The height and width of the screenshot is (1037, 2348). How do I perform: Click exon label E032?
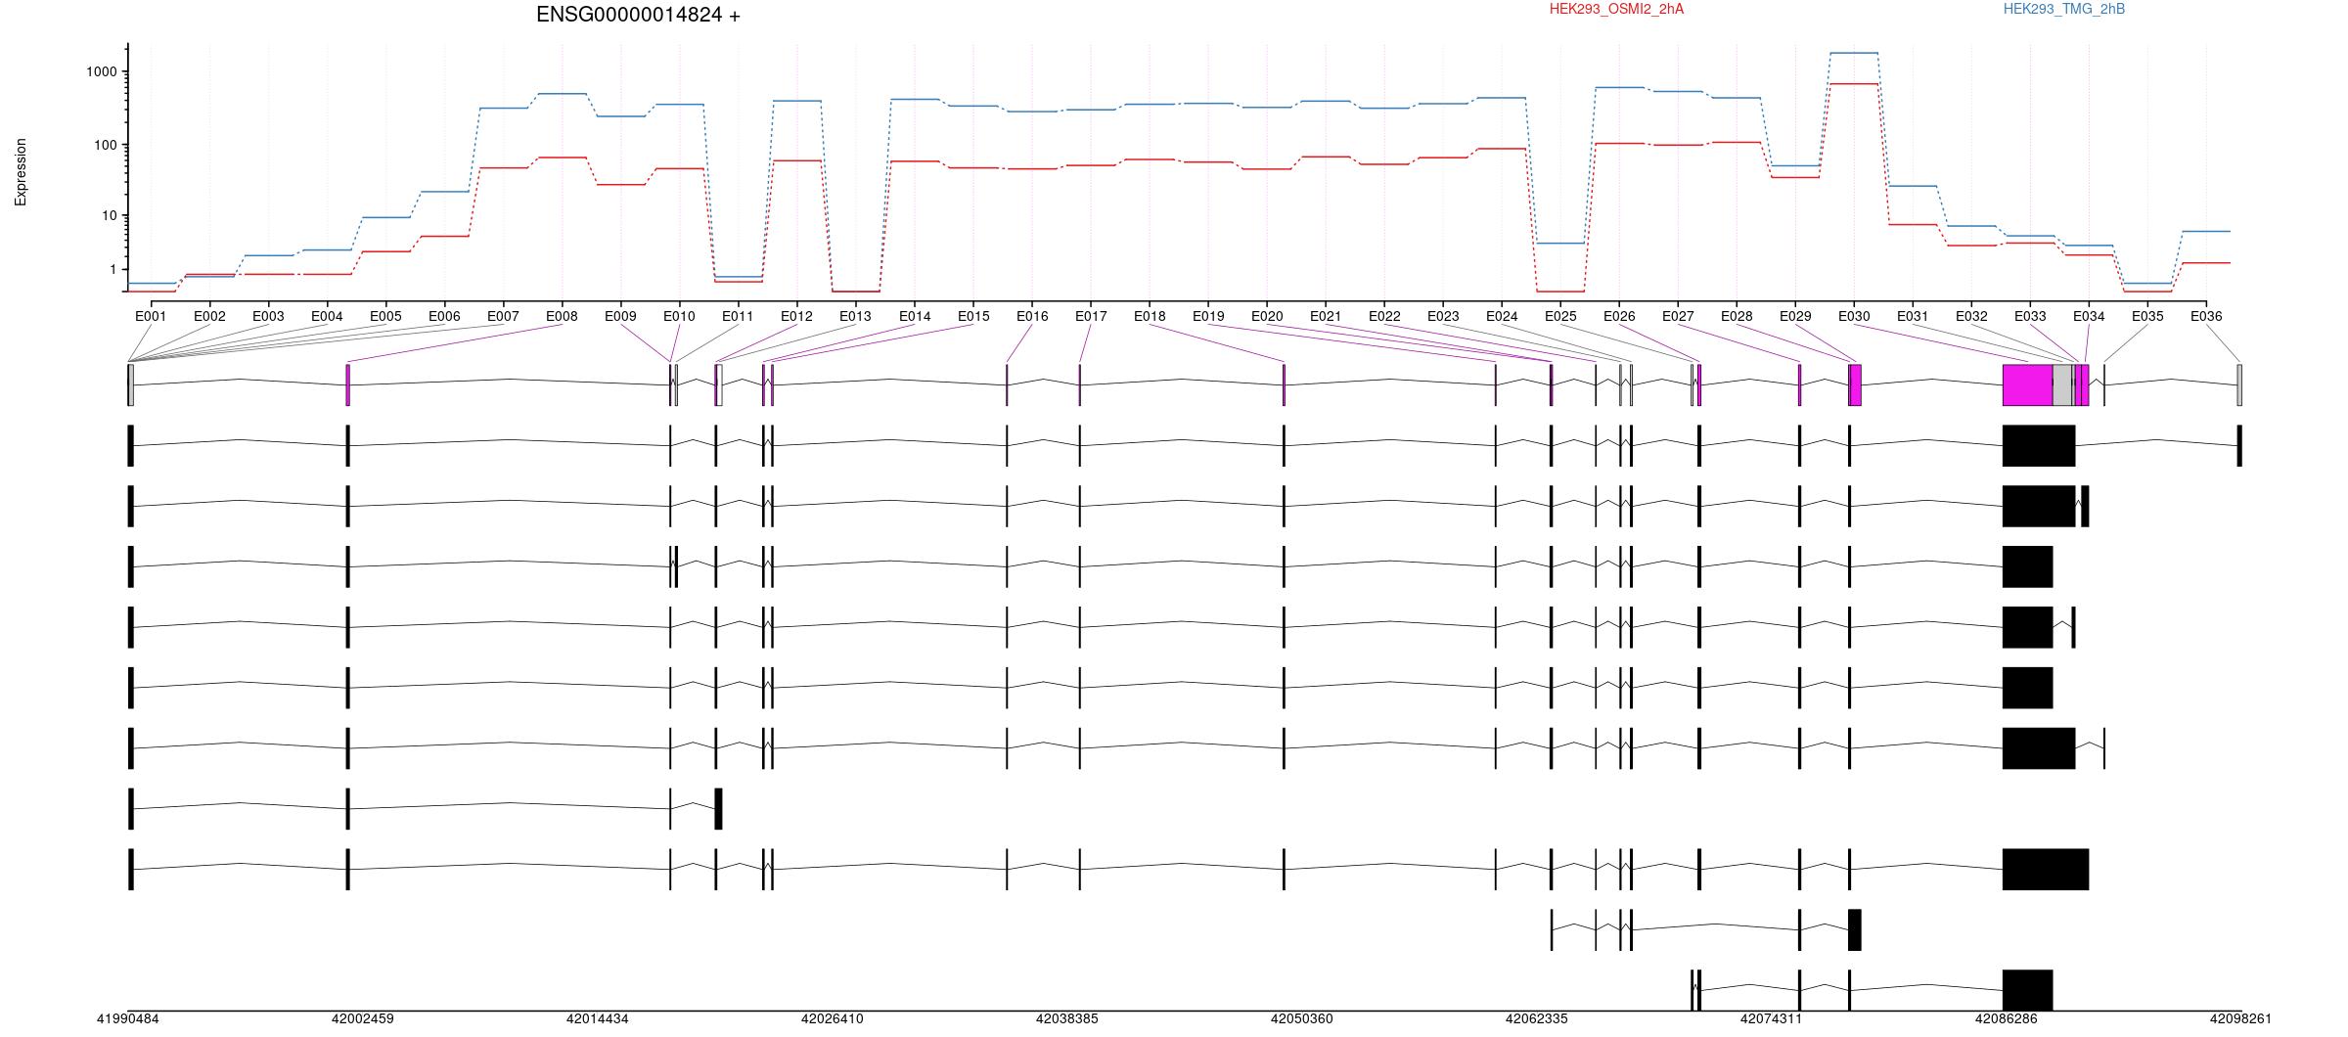coord(1971,316)
